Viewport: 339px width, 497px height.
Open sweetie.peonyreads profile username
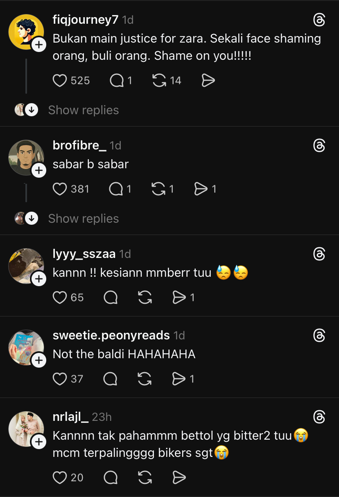click(x=111, y=335)
